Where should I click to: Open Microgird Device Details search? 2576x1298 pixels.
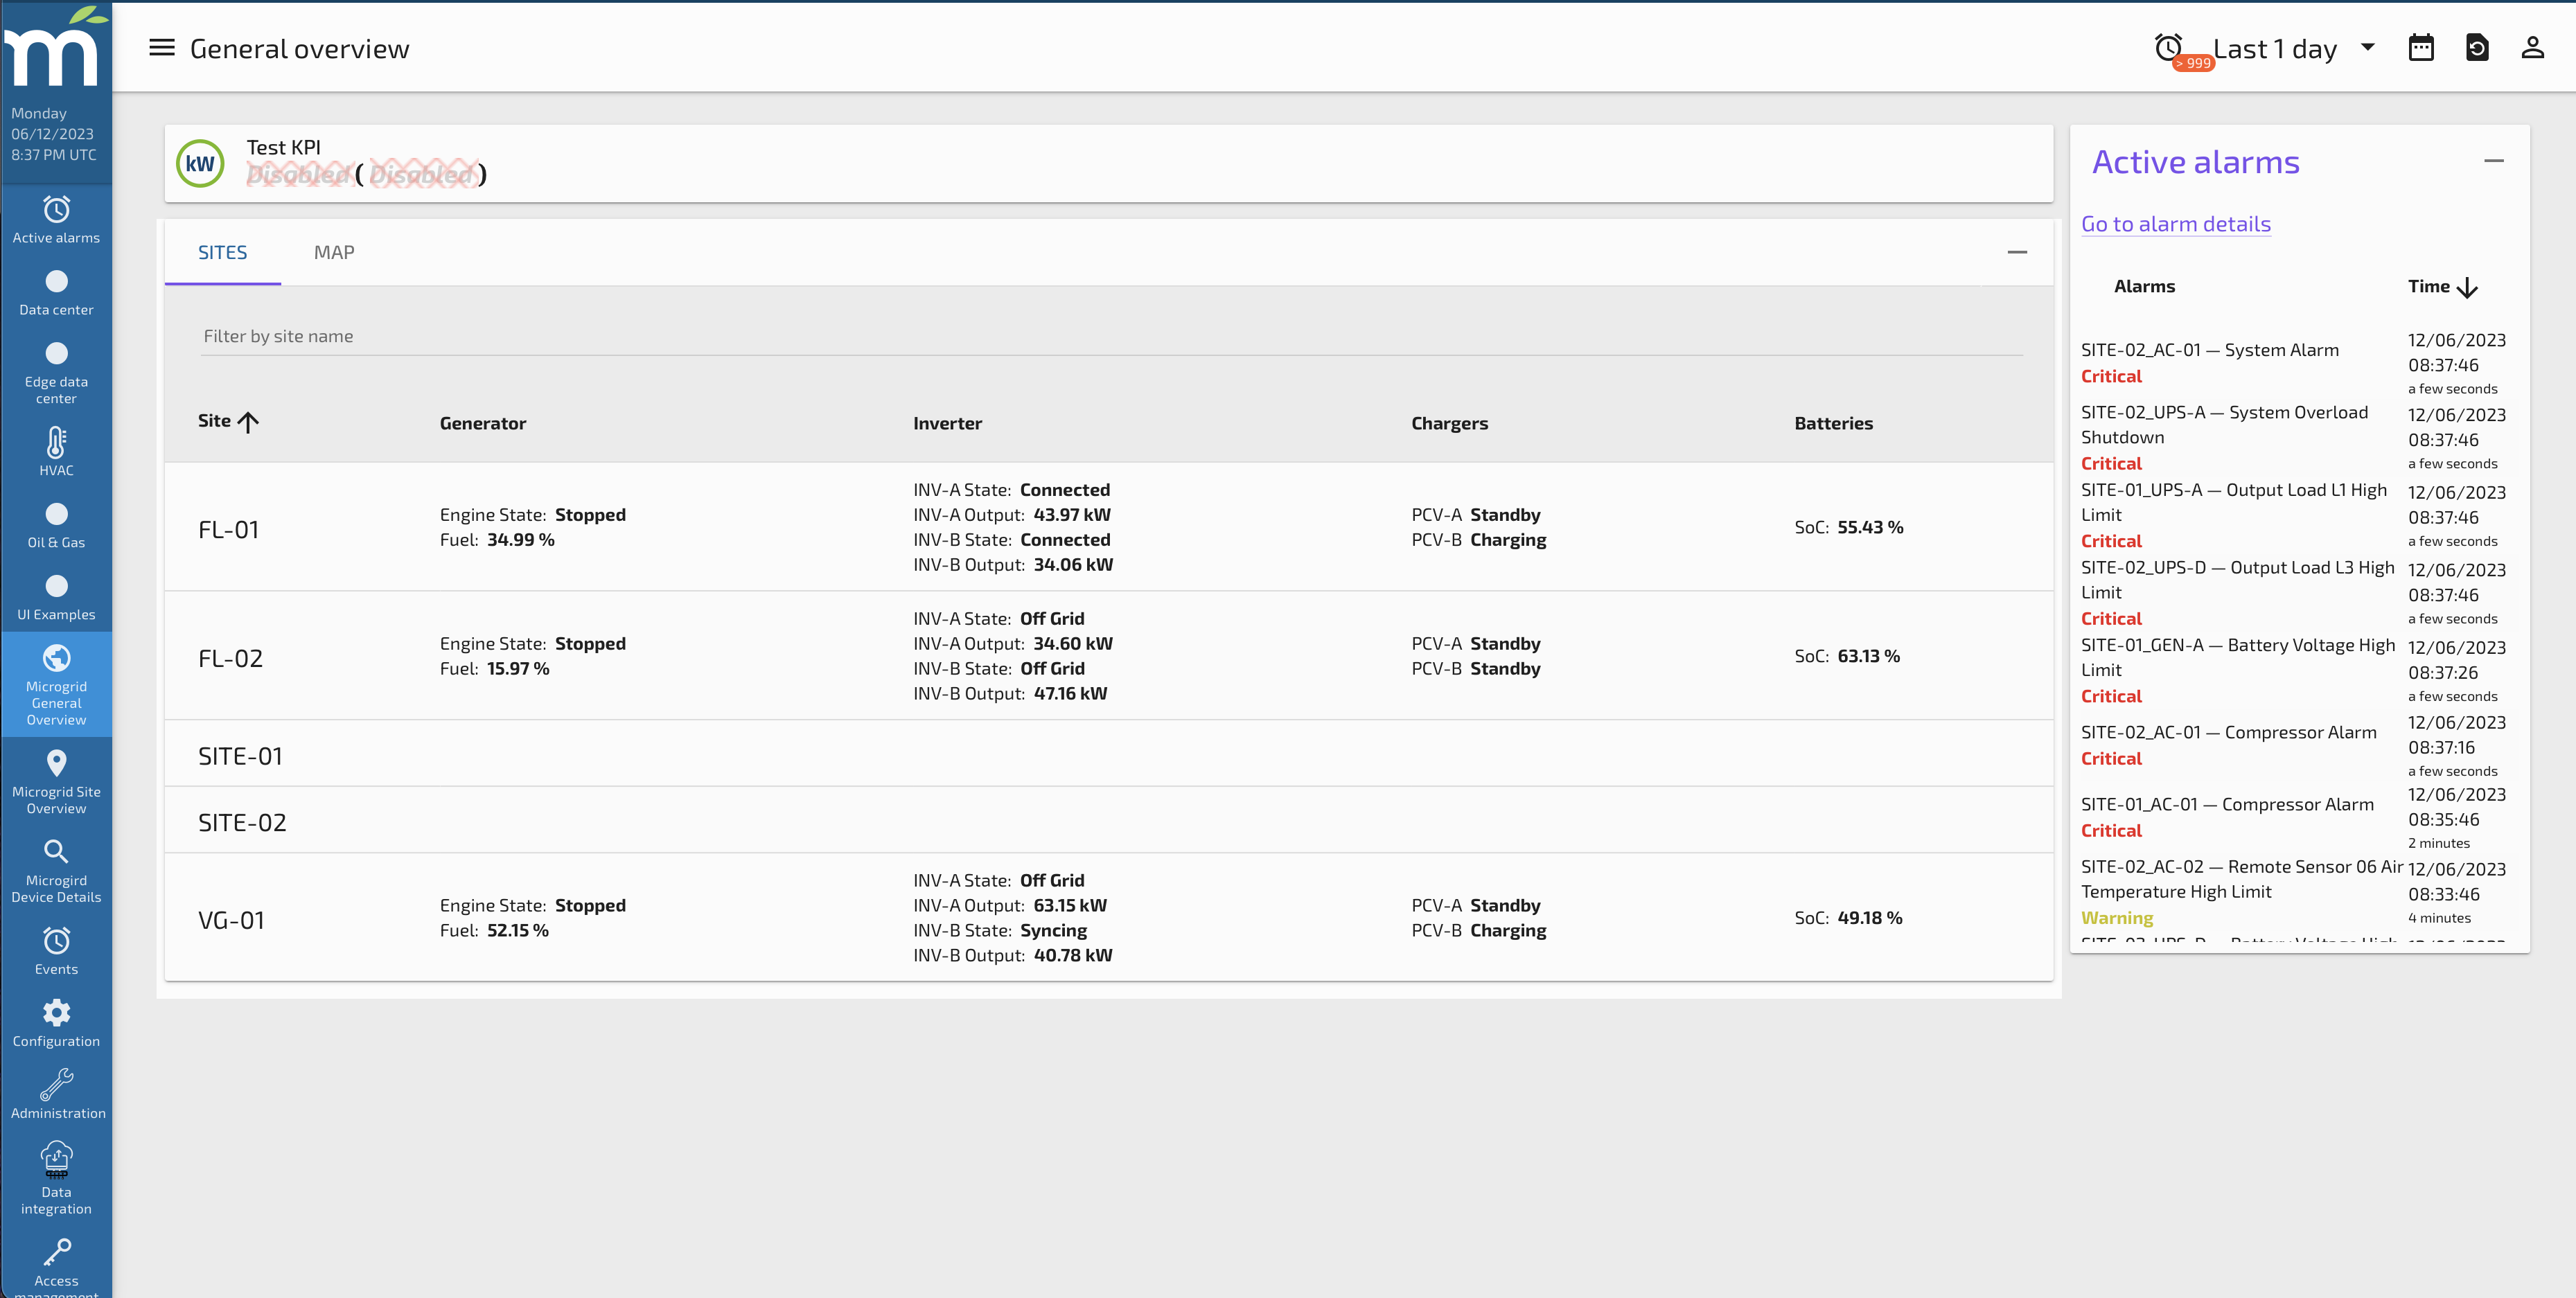point(56,871)
